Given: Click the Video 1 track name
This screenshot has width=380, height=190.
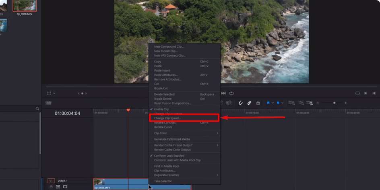Looking at the screenshot, I should 62,181.
